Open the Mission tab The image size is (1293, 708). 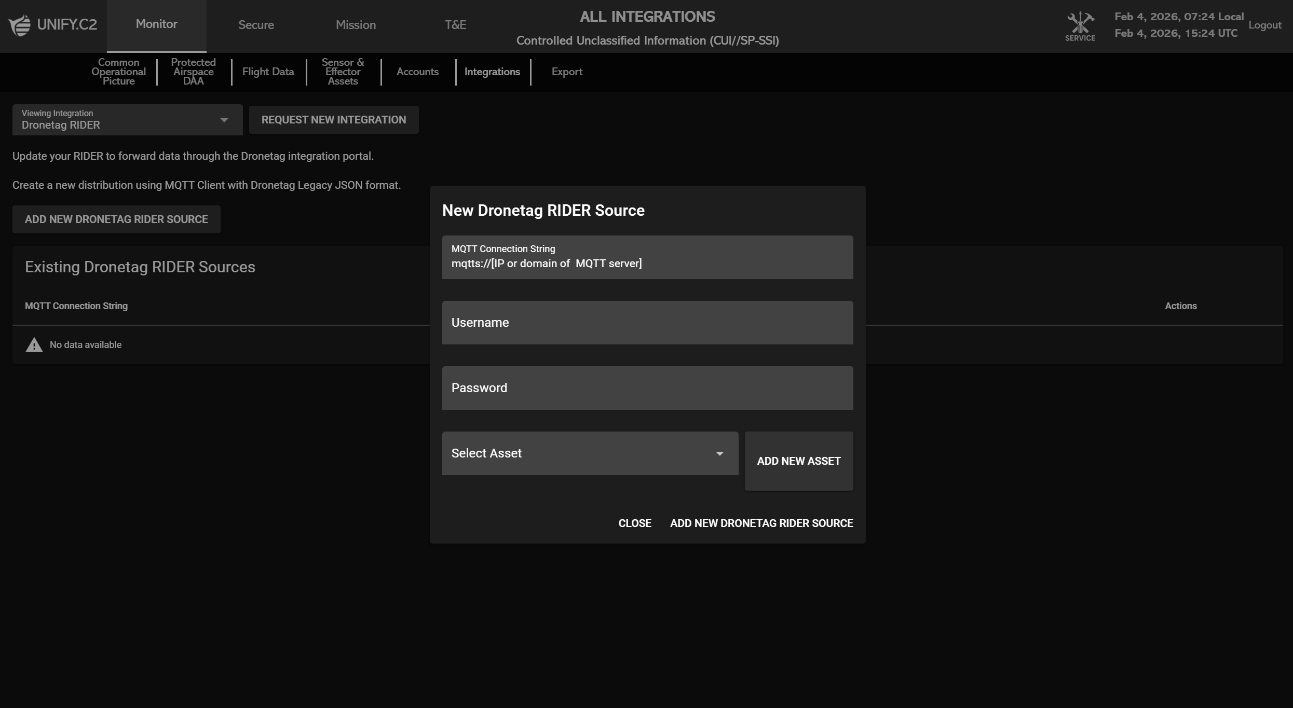coord(356,25)
